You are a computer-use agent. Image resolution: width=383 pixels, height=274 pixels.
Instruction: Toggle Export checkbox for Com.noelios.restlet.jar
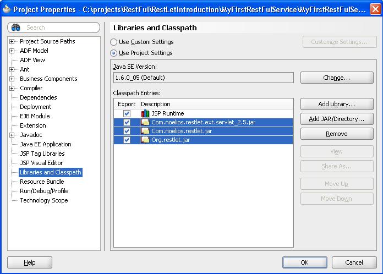pos(127,131)
